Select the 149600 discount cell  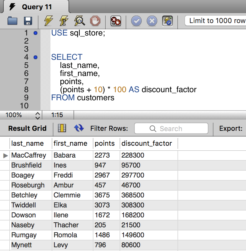(x=149, y=235)
